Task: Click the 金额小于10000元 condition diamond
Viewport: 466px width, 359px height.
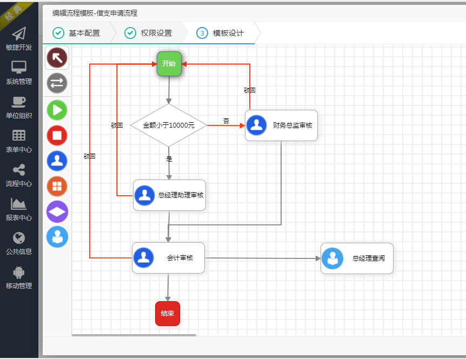Action: pyautogui.click(x=168, y=125)
